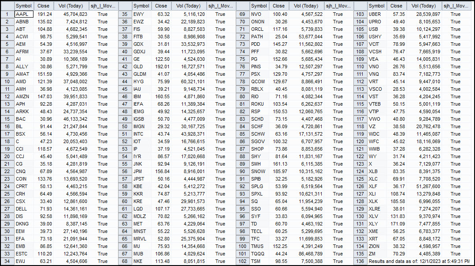Select the ZM symbol cell
Image resolution: width=475 pixels, height=266 pixels.
click(x=377, y=254)
